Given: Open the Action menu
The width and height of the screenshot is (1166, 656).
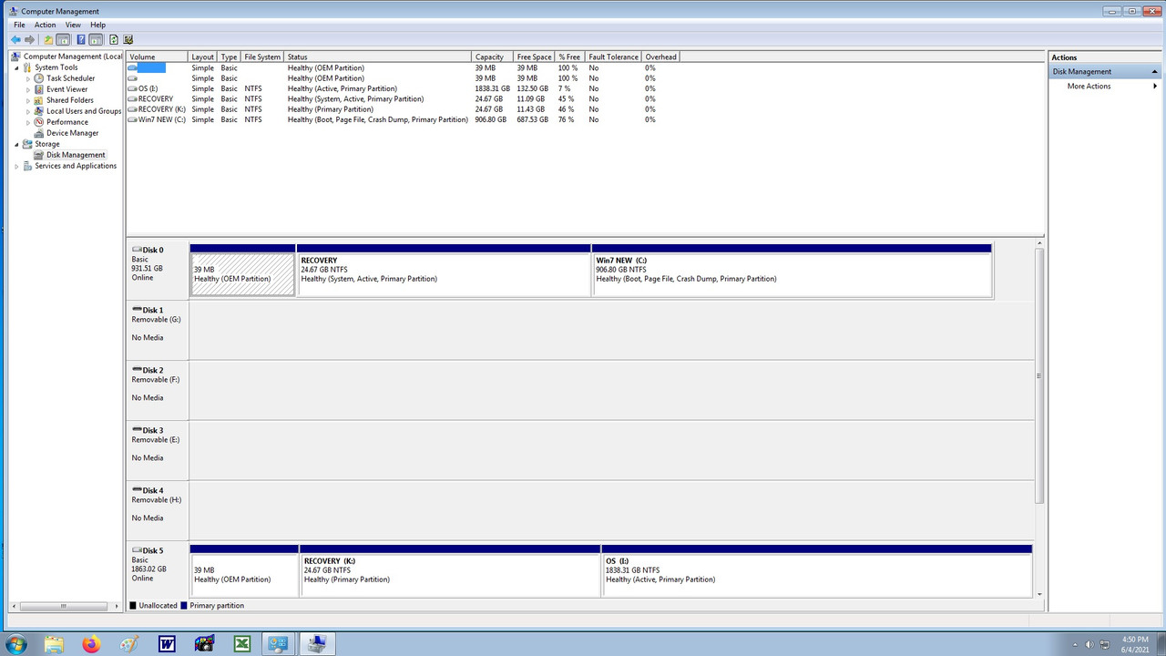Looking at the screenshot, I should pos(45,24).
